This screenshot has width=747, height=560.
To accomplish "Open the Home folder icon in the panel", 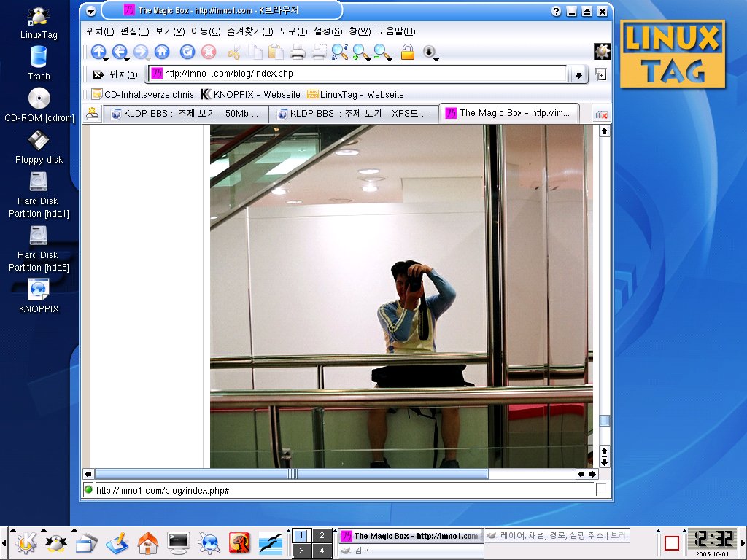I will pos(147,542).
